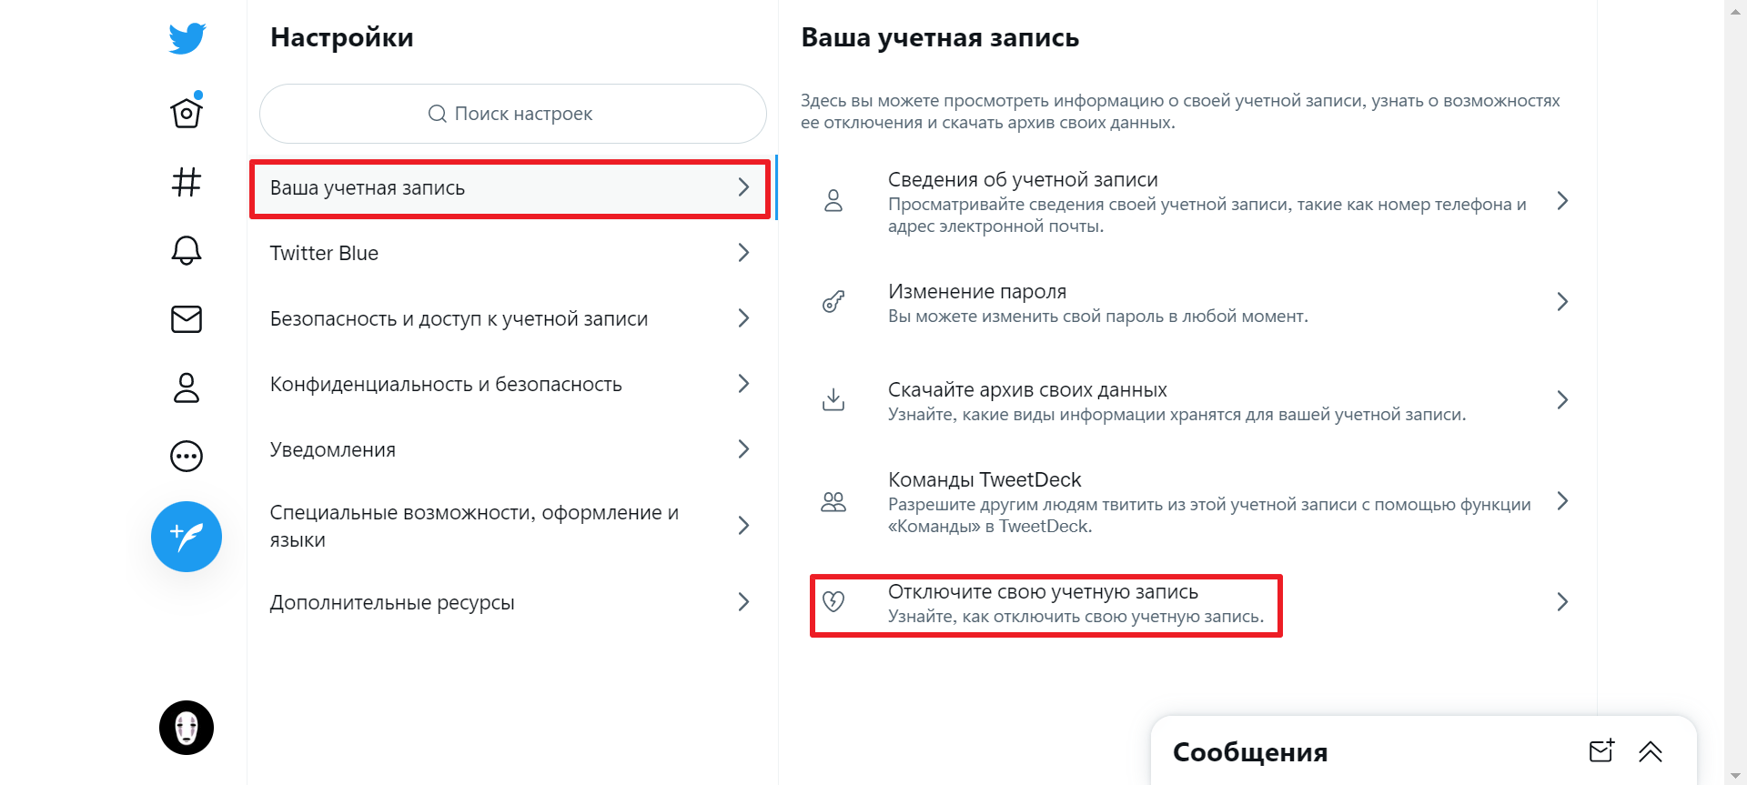Open the Notifications bell icon
This screenshot has width=1747, height=785.
point(186,250)
